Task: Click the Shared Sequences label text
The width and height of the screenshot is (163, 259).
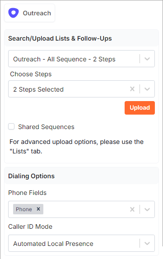Action: pos(46,127)
